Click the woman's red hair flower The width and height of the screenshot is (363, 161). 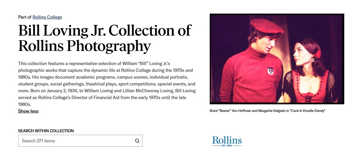pyautogui.click(x=318, y=54)
